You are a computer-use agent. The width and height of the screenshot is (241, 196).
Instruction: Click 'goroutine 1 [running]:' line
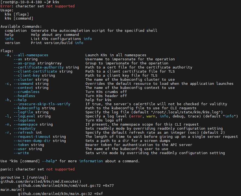(25, 178)
